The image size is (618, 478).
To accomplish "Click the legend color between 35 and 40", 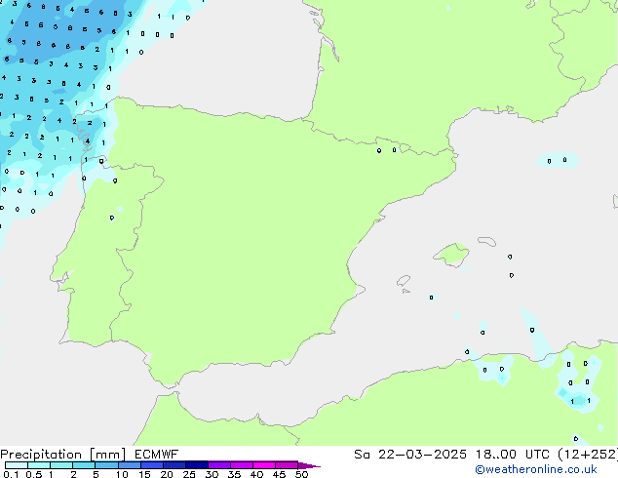I will pyautogui.click(x=241, y=465).
